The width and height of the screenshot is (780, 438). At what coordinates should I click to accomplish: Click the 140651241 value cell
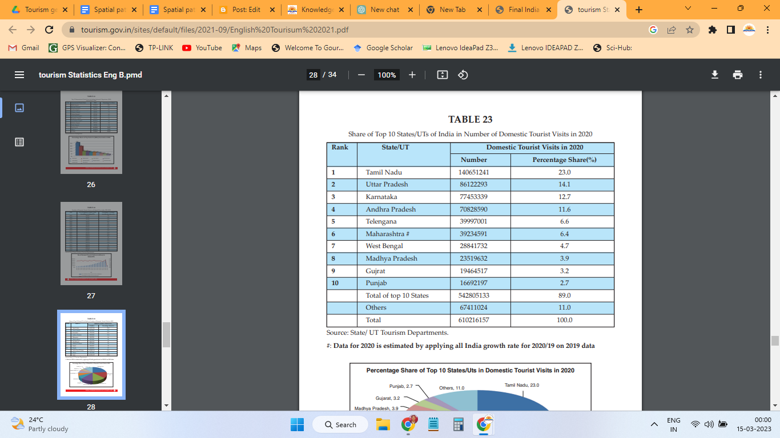(x=480, y=172)
